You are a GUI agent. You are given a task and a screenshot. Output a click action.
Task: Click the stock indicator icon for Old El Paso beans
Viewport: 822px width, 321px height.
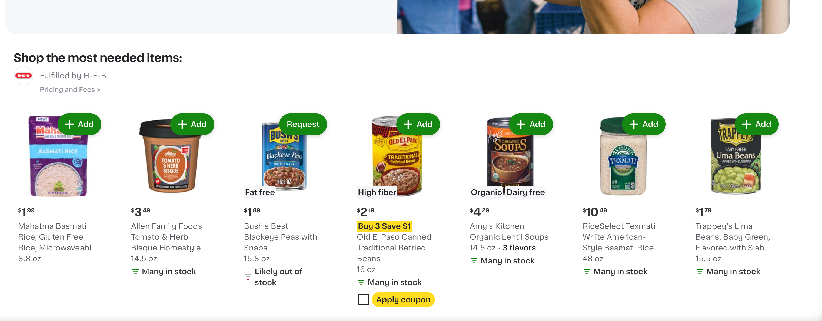coord(361,282)
